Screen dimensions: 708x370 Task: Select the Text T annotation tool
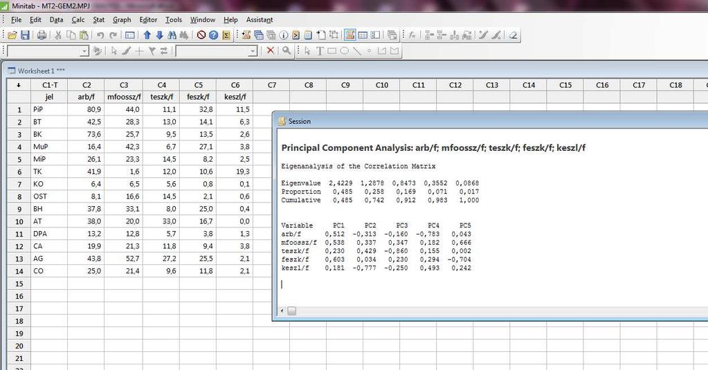(320, 51)
